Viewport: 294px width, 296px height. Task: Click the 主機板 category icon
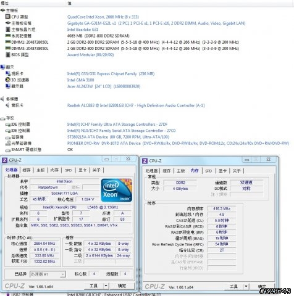click(x=2, y=10)
